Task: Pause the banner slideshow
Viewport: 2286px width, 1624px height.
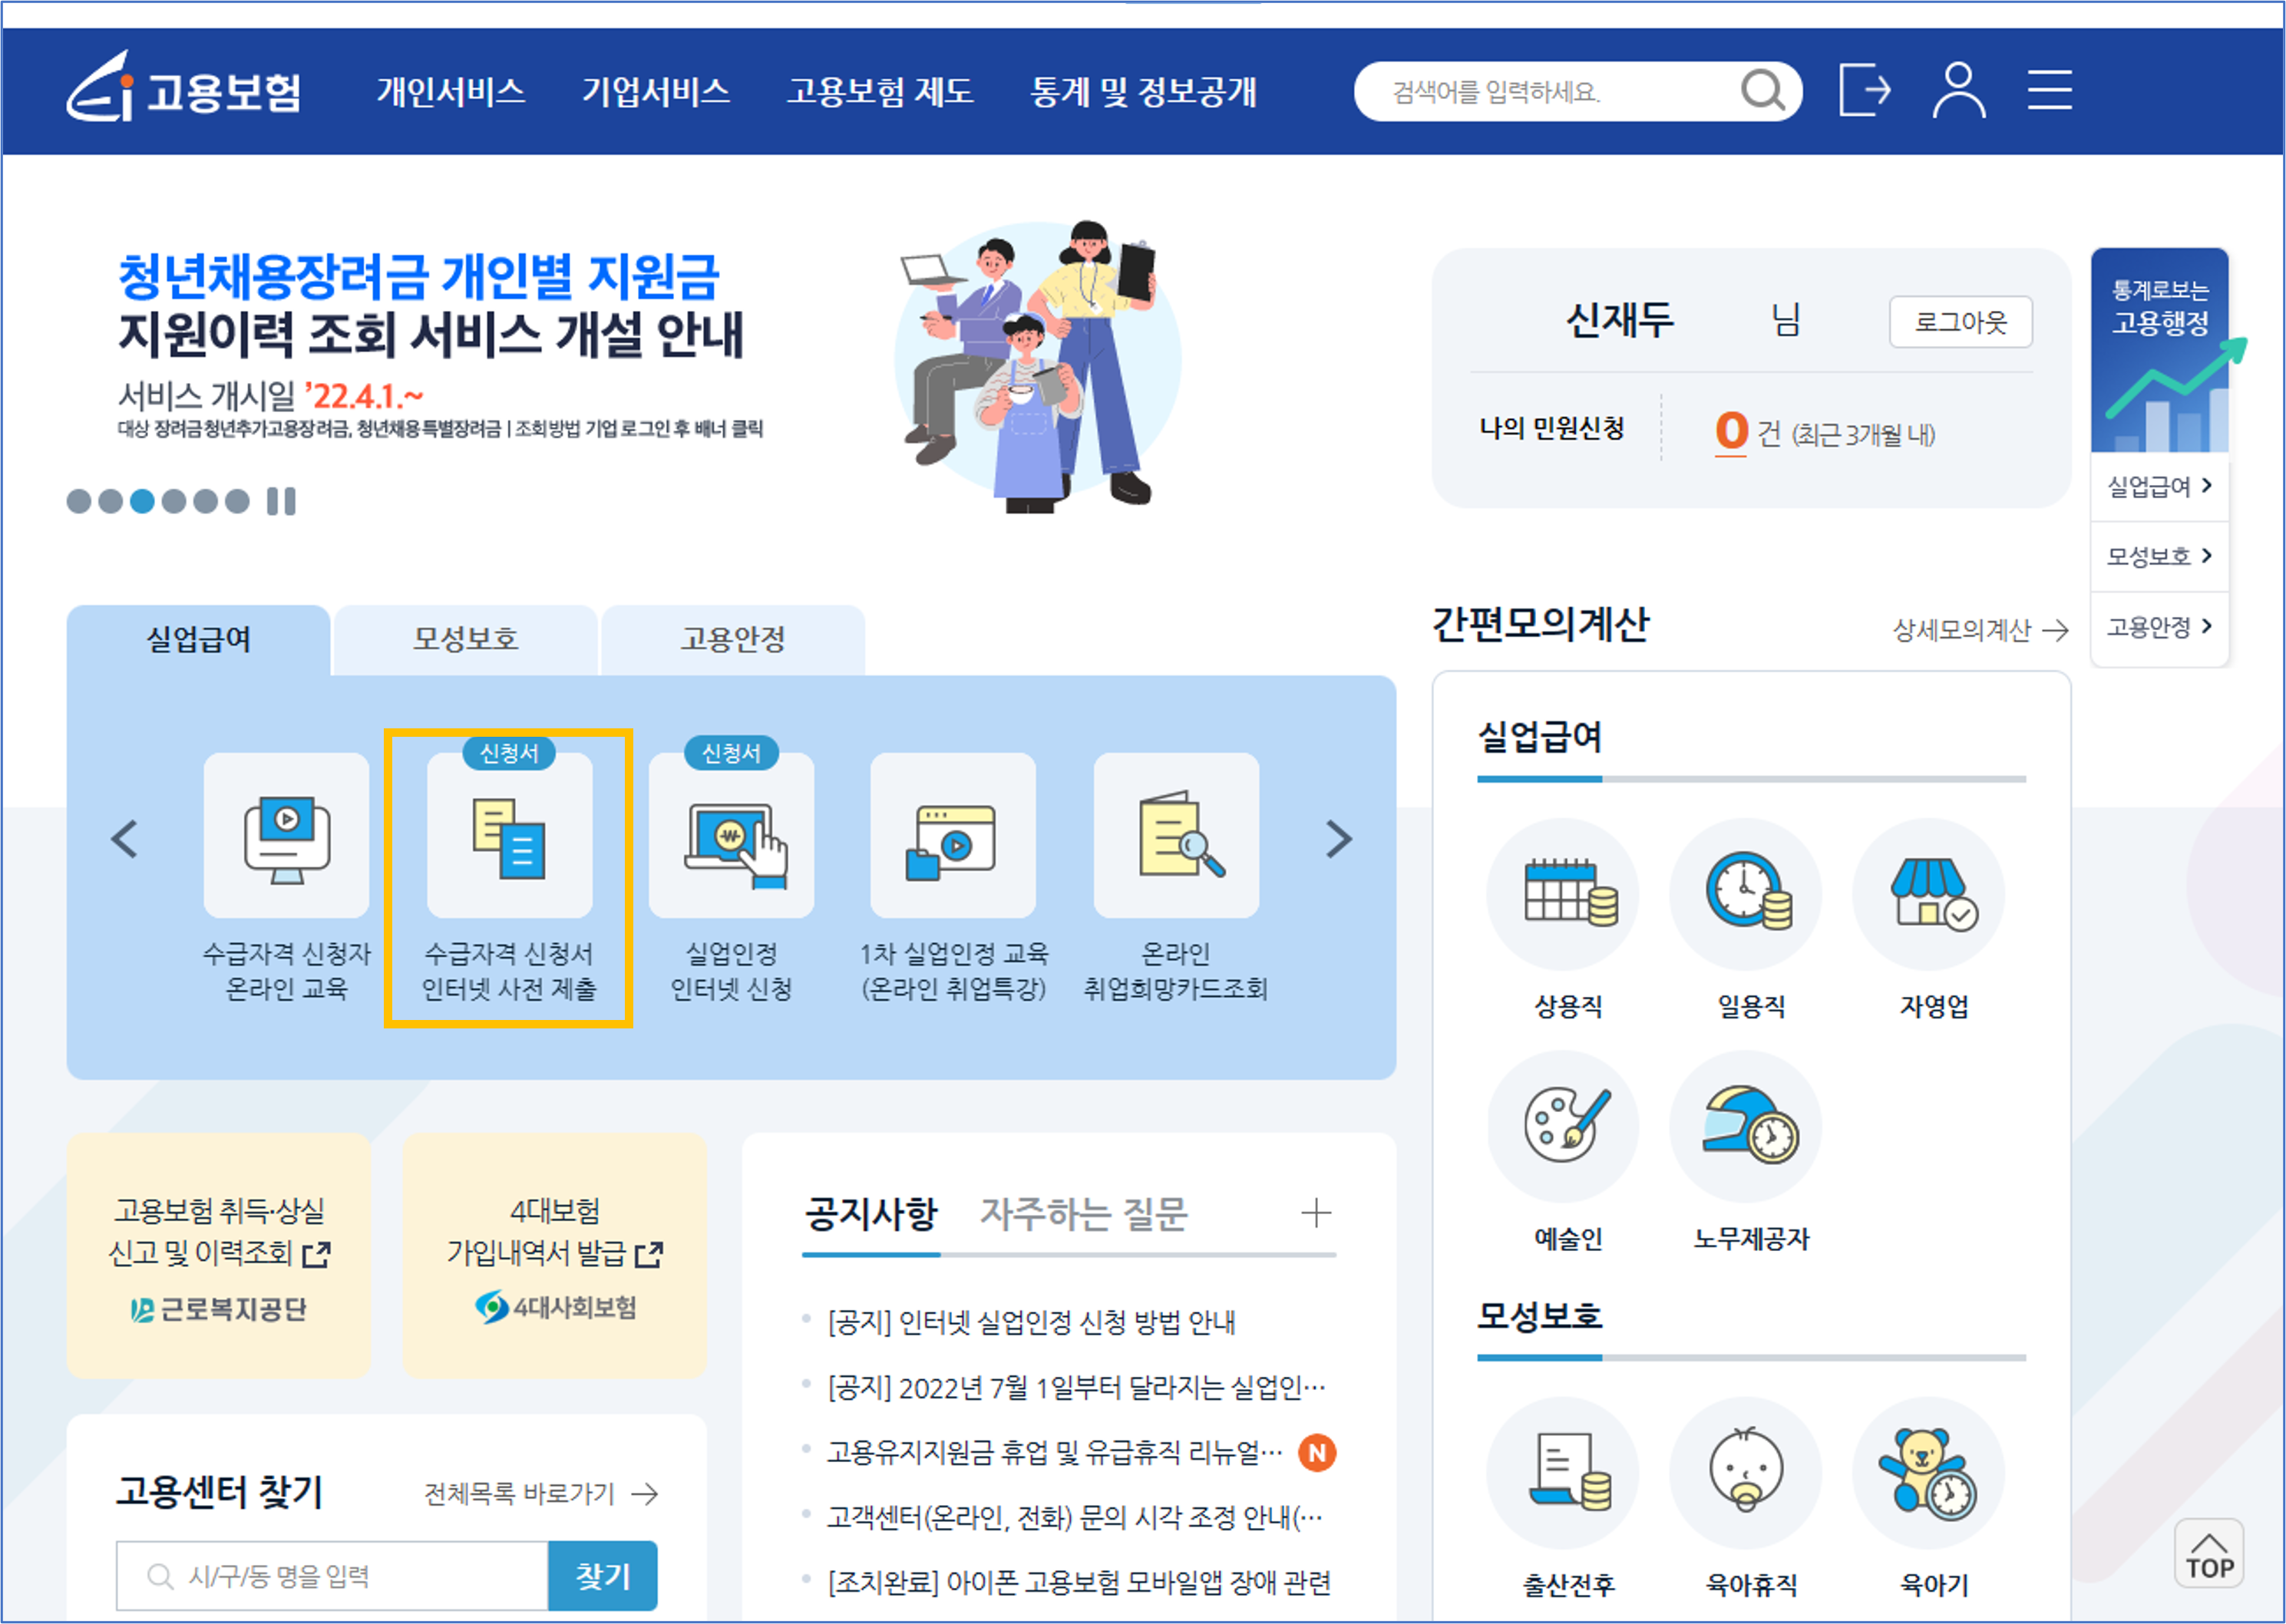Action: (281, 501)
